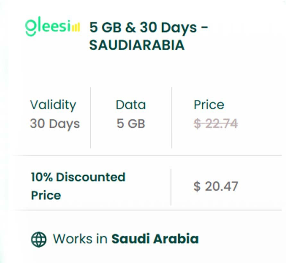Click the vertical divider left of $ 20.47
Image resolution: width=286 pixels, height=263 pixels.
coord(171,187)
